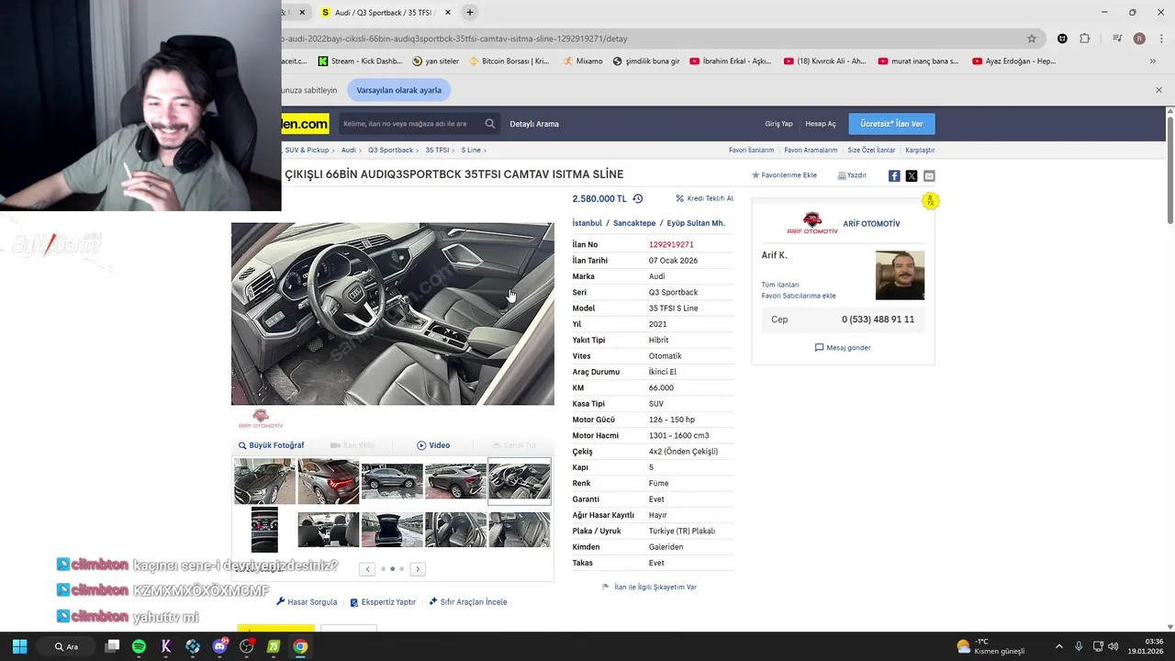The height and width of the screenshot is (661, 1175).
Task: Click Hasar Sorgula wrench link
Action: click(x=307, y=602)
